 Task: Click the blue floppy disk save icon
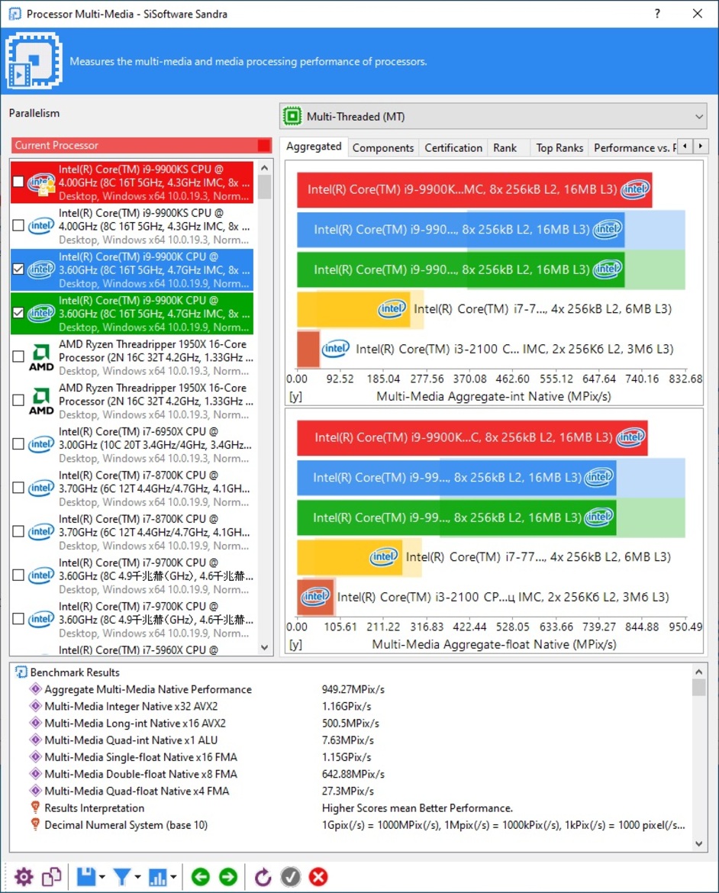pos(86,876)
